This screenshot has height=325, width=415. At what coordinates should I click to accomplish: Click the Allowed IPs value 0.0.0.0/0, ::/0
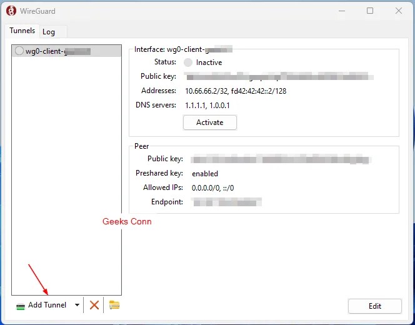click(x=212, y=188)
